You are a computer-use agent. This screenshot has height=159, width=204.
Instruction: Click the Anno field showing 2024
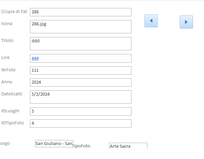pyautogui.click(x=81, y=82)
